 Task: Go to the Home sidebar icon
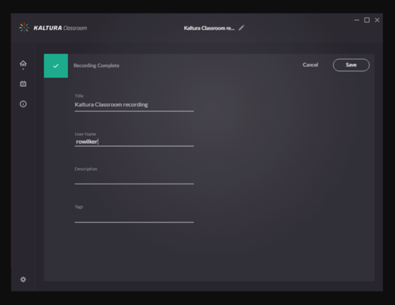coord(23,63)
